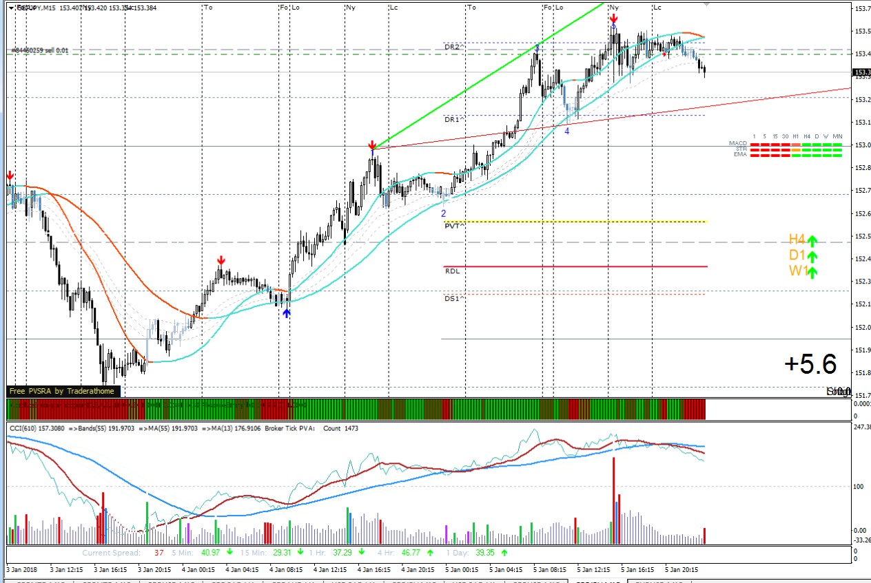
Task: Click the 4 Jan 16:15 time label
Action: (x=376, y=570)
